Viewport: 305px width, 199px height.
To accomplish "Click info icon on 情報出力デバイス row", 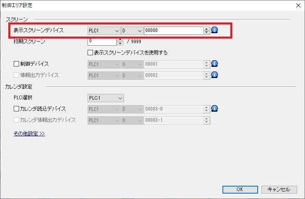I will pos(215,75).
